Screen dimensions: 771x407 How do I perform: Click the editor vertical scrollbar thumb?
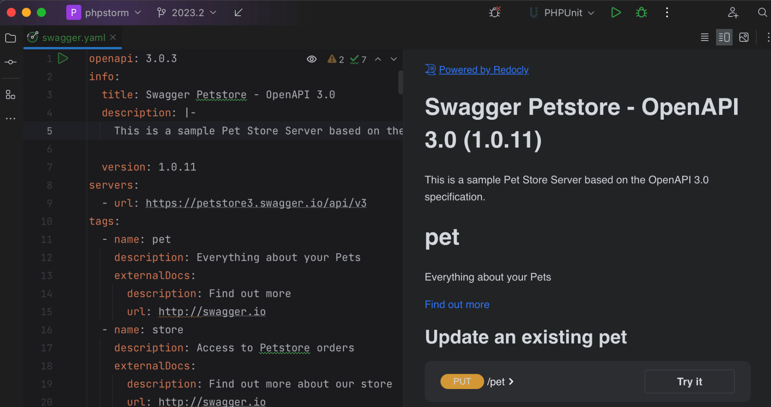400,82
